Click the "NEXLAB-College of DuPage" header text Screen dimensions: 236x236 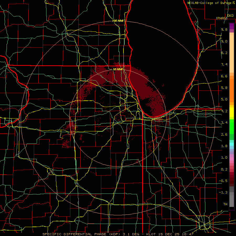(210, 3)
